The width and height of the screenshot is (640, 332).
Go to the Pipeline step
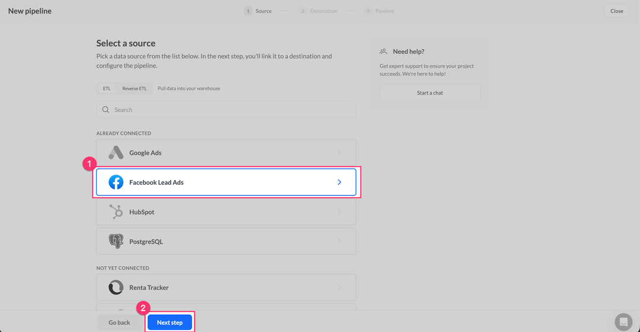point(379,11)
